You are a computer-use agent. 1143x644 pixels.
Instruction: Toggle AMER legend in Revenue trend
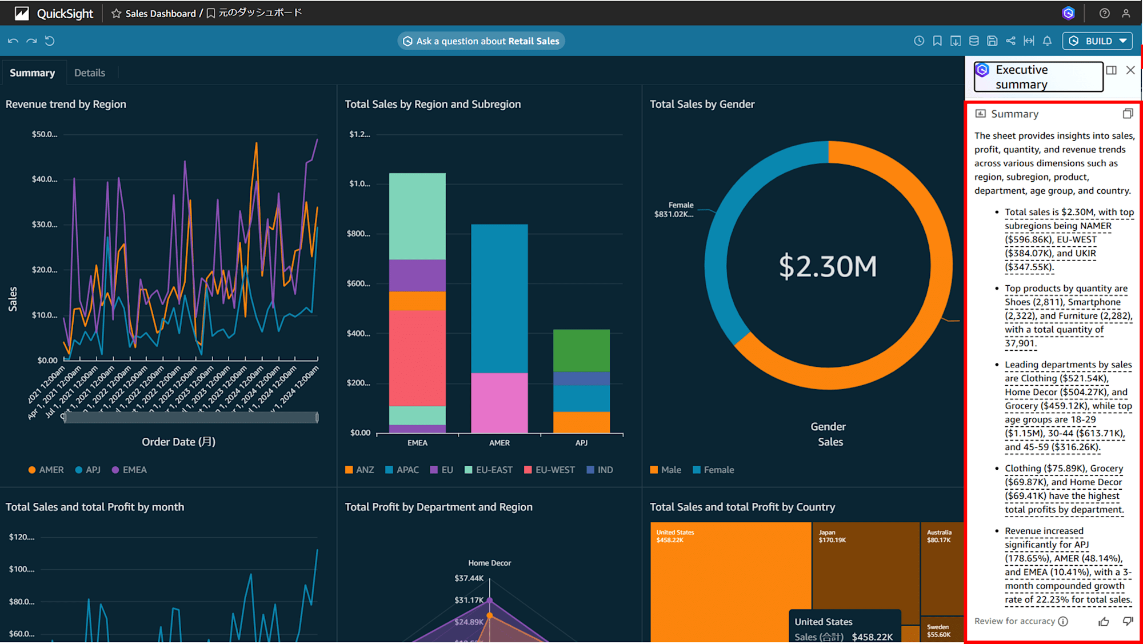46,470
